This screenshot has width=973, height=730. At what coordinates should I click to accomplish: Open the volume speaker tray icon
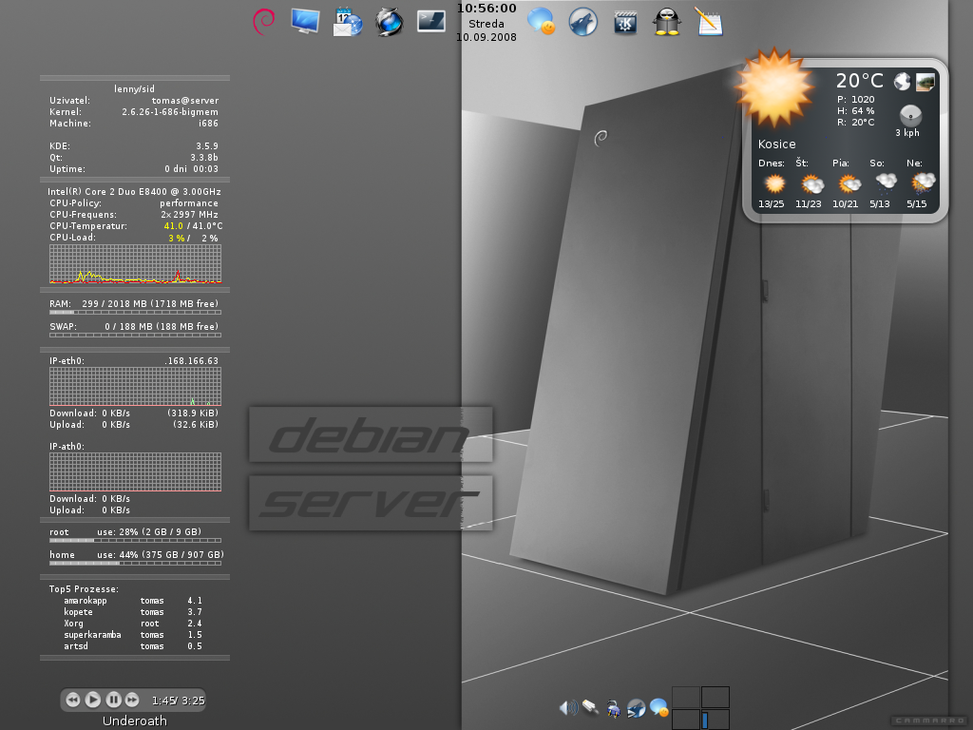point(568,707)
